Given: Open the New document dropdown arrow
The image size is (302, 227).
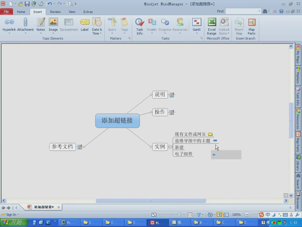Looking at the screenshot, I should [15, 4].
